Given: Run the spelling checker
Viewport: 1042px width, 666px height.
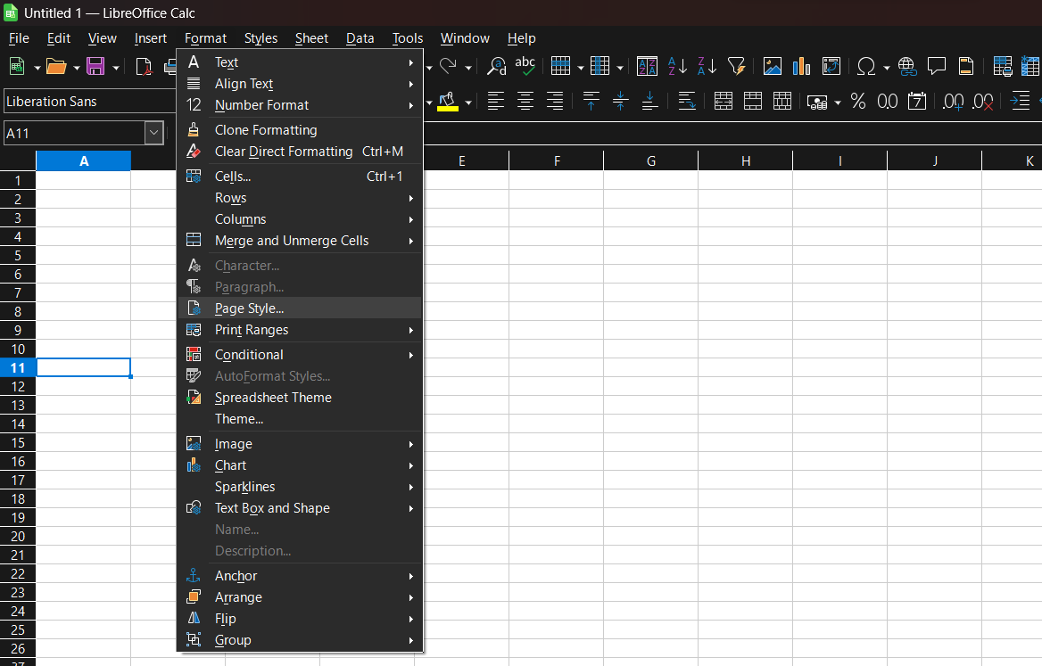Looking at the screenshot, I should coord(525,66).
